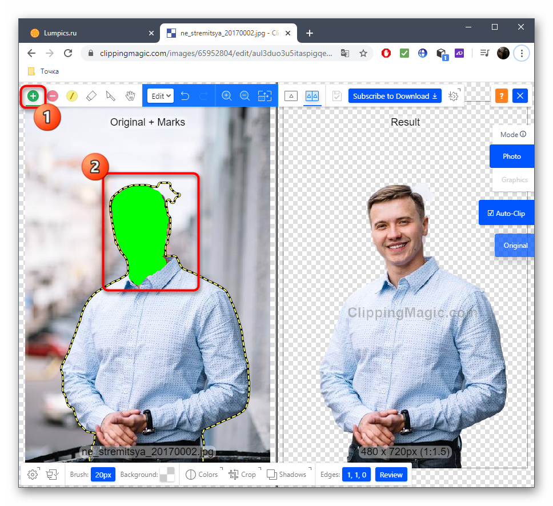Toggle the Auto-Clip checkbox
The height and width of the screenshot is (506, 553).
pos(506,213)
